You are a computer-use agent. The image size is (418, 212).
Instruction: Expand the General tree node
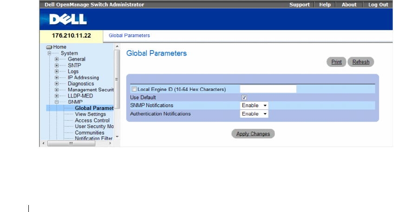[x=57, y=59]
